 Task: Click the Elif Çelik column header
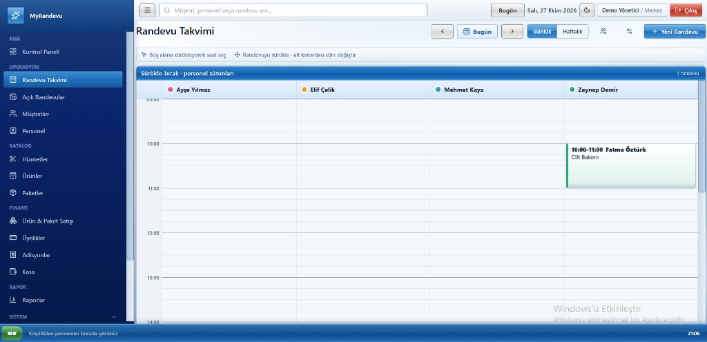(363, 90)
